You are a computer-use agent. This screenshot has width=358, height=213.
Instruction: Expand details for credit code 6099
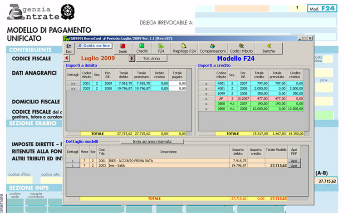206,93
